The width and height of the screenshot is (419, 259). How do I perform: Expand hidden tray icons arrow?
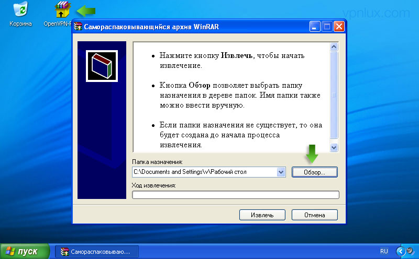400,251
